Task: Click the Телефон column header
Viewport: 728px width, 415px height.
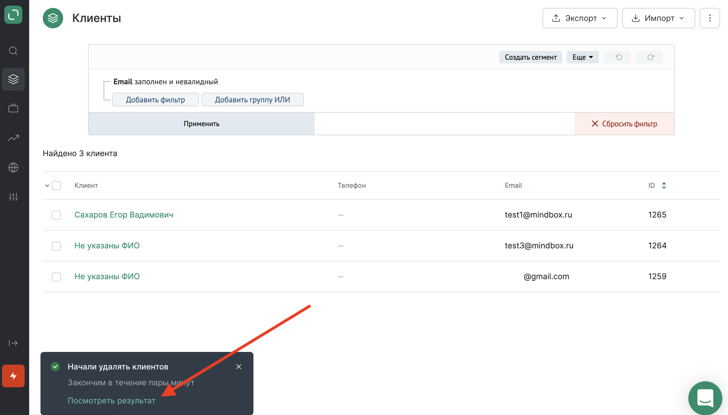Action: point(352,186)
